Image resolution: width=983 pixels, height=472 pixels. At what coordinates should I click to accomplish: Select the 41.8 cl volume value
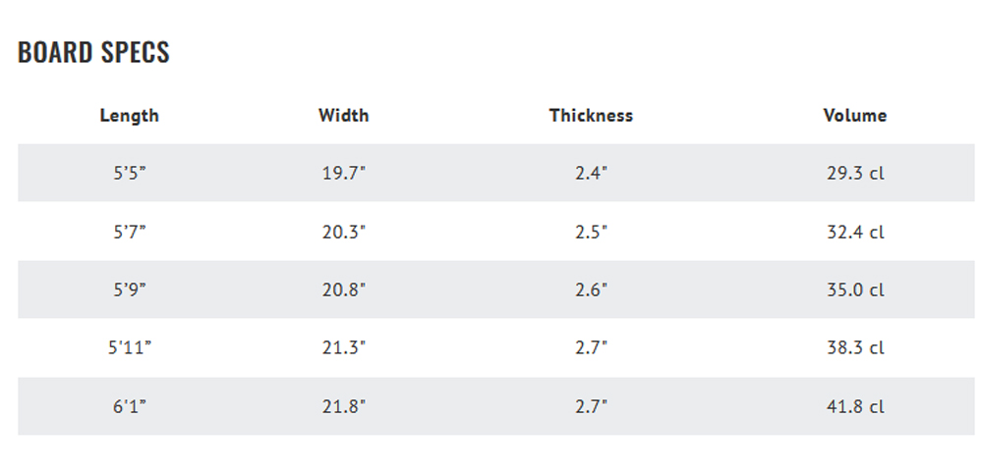tap(855, 407)
